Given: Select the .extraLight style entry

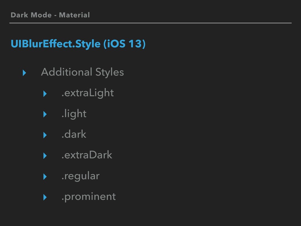Looking at the screenshot, I should tap(88, 93).
